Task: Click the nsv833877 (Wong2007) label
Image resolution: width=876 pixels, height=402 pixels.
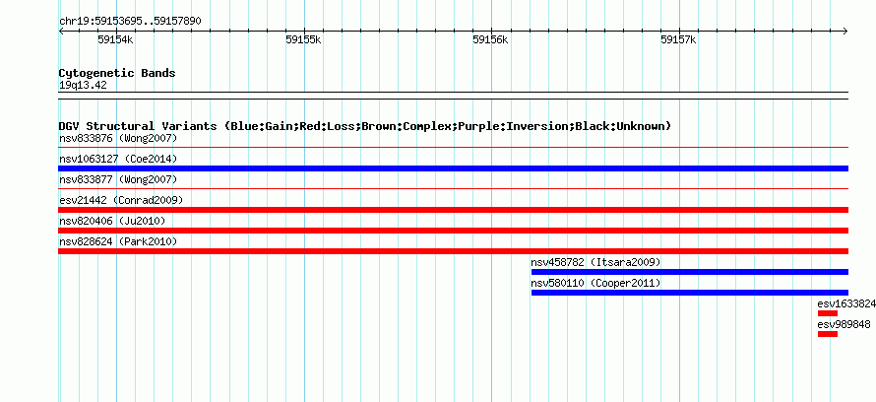Action: pos(118,179)
